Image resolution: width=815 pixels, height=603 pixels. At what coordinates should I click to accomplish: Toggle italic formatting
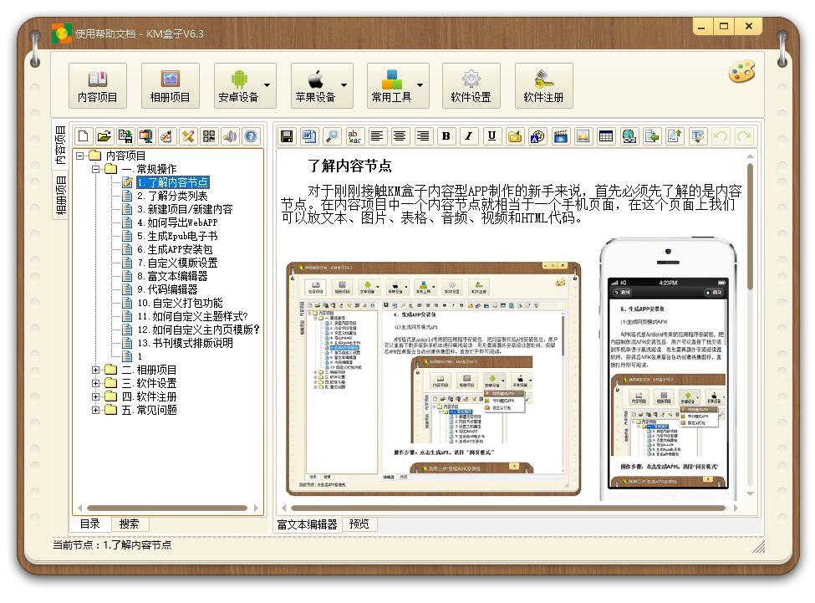469,136
